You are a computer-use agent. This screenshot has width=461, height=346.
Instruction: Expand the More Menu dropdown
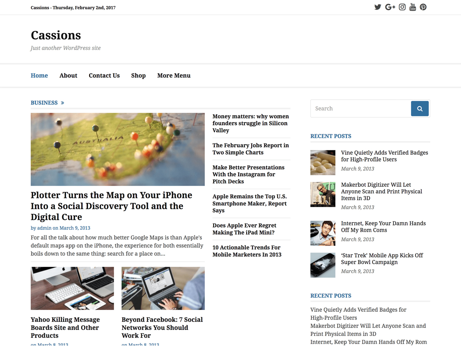(x=174, y=75)
